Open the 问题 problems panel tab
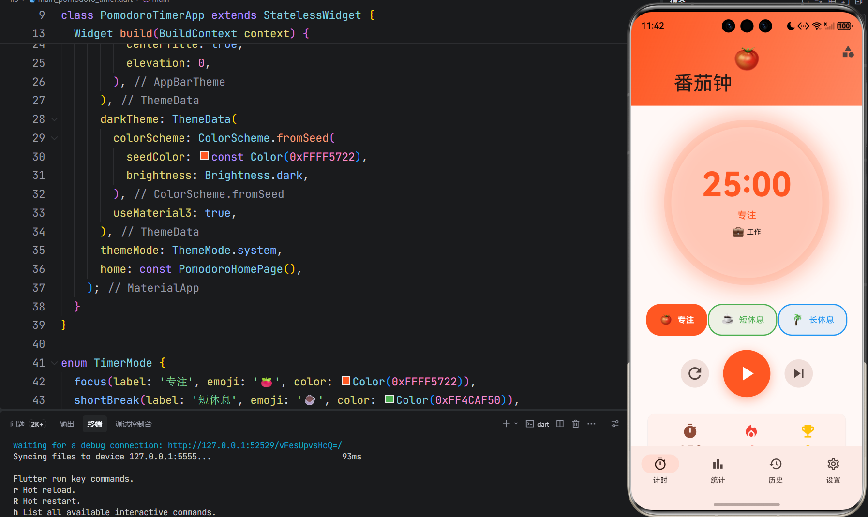Image resolution: width=868 pixels, height=517 pixels. pyautogui.click(x=17, y=424)
